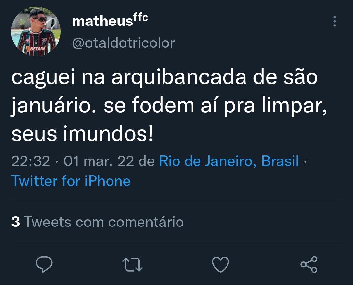Tap the 22:32 timestamp
353x285 pixels.
pyautogui.click(x=31, y=161)
